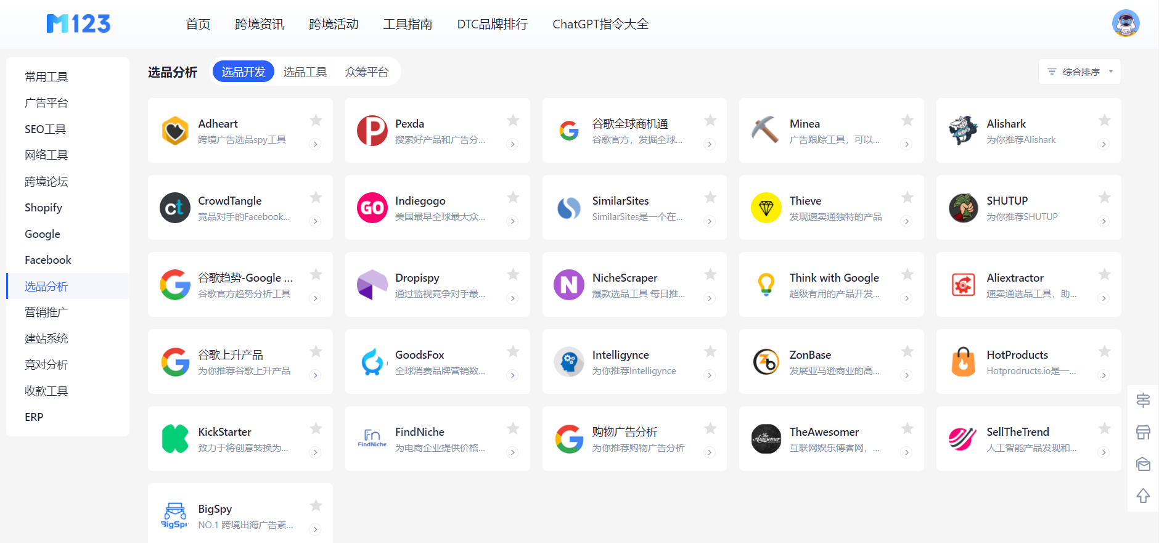Click the SHUTUP card icon
The width and height of the screenshot is (1159, 543).
click(964, 208)
